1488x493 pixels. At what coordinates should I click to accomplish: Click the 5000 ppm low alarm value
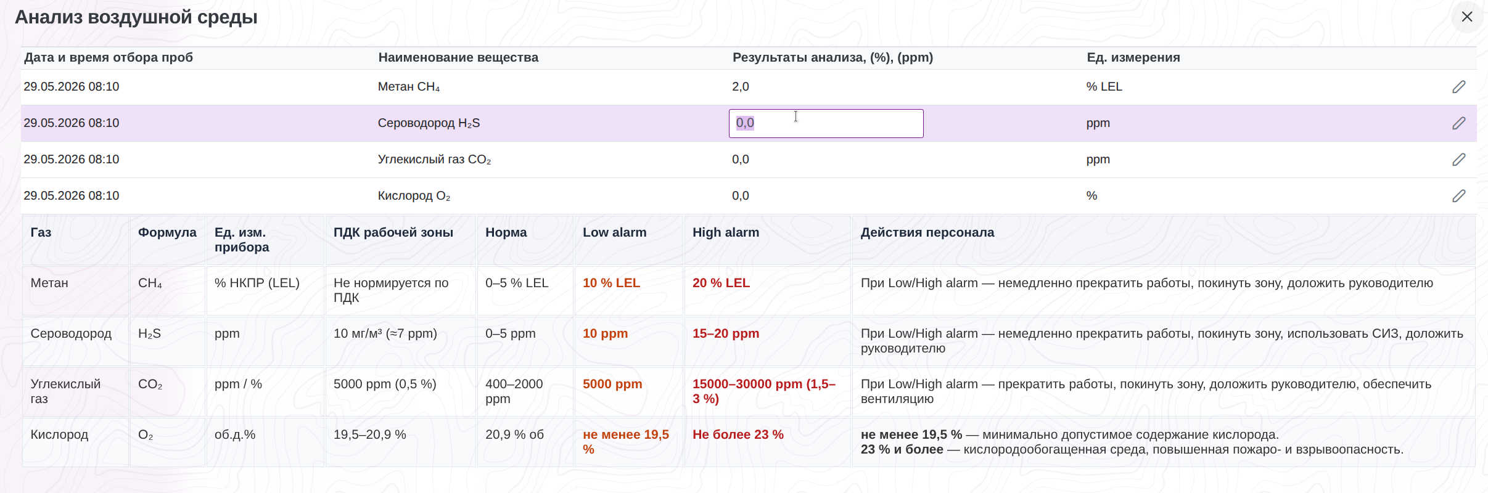click(612, 384)
